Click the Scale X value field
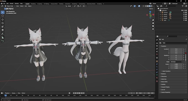 click(176, 64)
